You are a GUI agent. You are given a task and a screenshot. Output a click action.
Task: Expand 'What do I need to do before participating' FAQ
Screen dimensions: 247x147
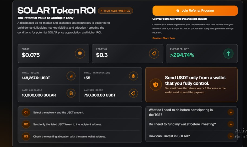(231, 112)
